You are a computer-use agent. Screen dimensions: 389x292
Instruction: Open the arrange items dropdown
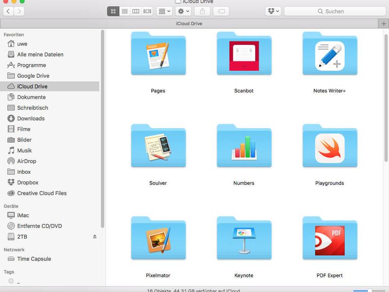[164, 11]
